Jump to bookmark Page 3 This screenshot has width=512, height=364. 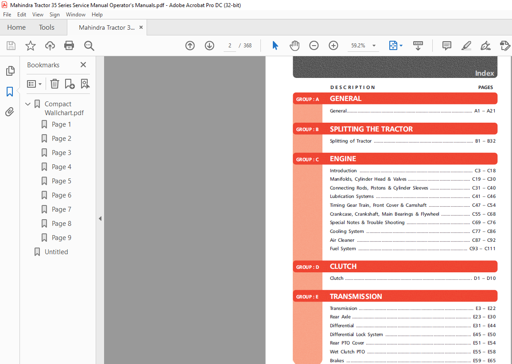[61, 153]
